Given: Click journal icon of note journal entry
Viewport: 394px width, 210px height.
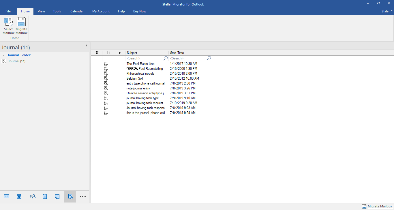Looking at the screenshot, I should [x=106, y=88].
